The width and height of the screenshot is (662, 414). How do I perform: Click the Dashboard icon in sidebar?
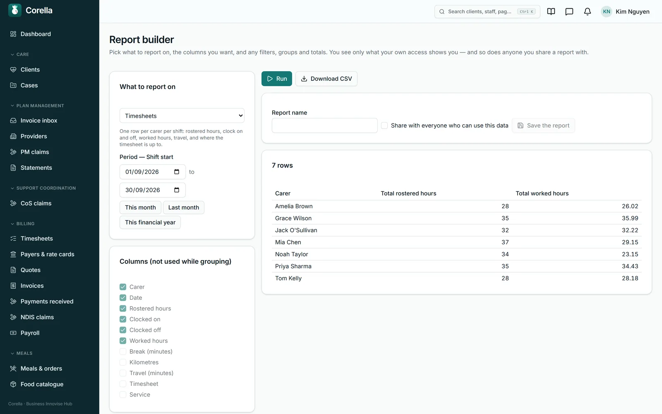coord(13,34)
